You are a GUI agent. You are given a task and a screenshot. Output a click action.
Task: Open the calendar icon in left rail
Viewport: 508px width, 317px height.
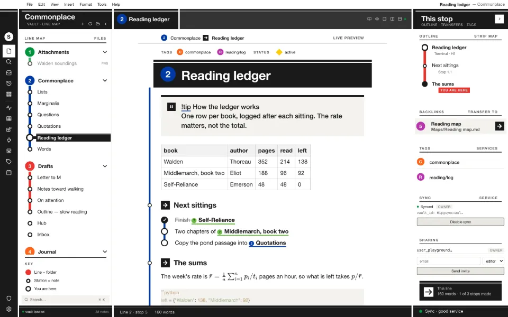coord(9,172)
